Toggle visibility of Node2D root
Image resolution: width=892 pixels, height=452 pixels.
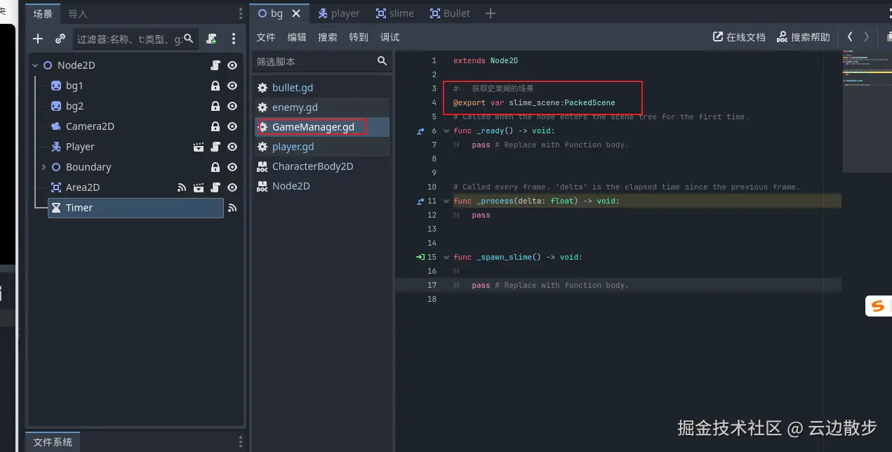coord(232,65)
